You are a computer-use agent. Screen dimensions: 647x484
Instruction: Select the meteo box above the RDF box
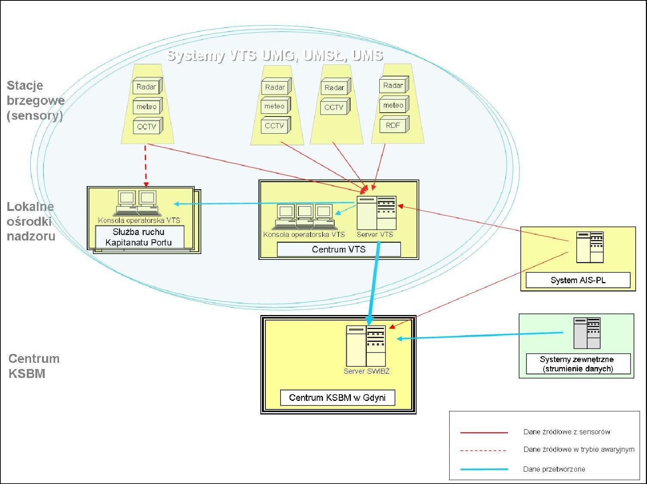pyautogui.click(x=394, y=105)
